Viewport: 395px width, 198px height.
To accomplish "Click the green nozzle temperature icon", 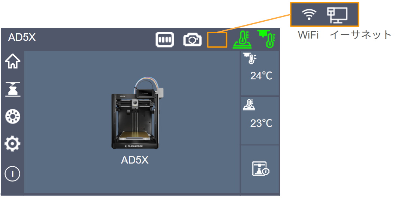I will pyautogui.click(x=266, y=39).
